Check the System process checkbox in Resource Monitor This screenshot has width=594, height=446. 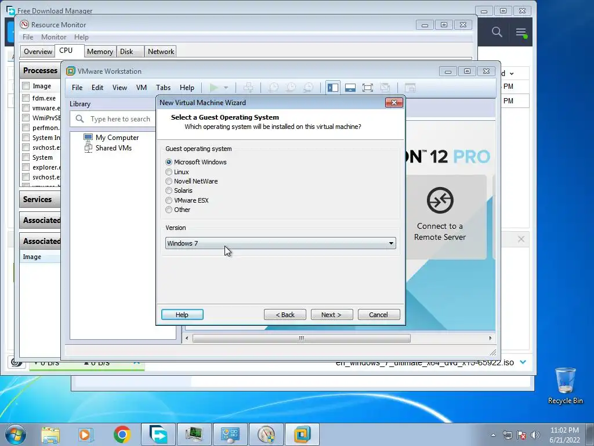26,157
